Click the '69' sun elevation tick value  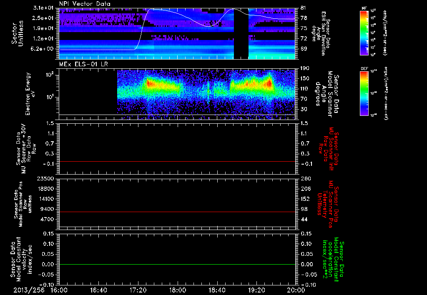click(304, 49)
